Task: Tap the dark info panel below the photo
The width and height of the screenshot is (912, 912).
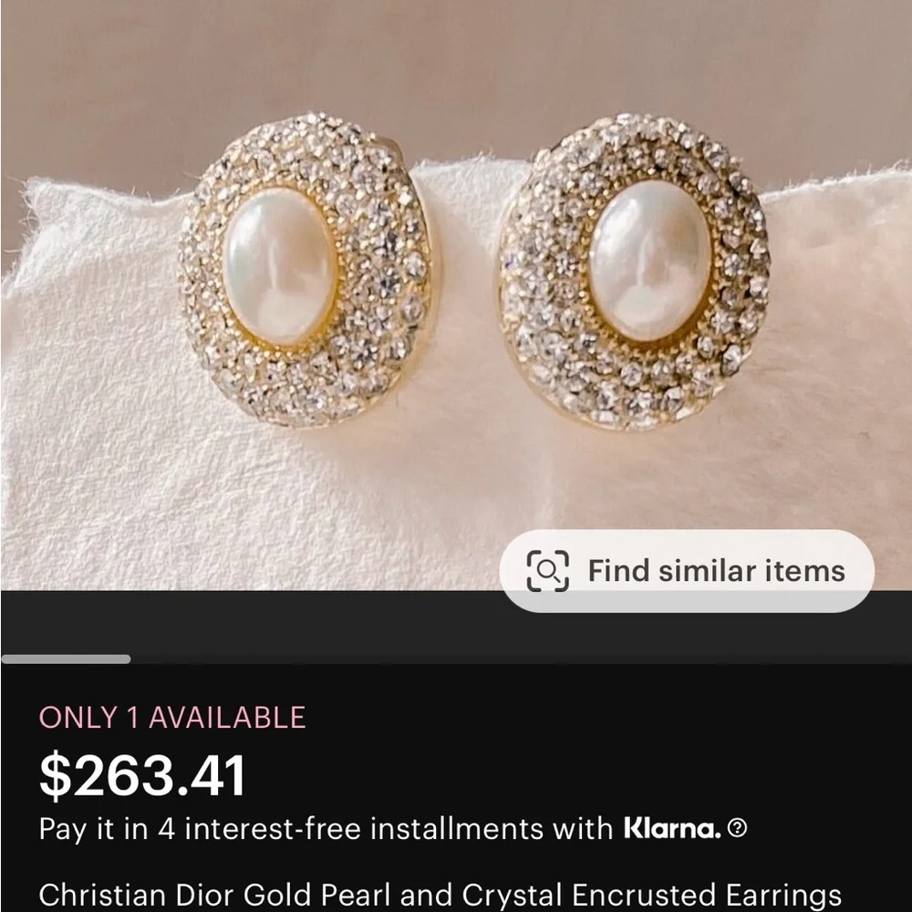Action: click(x=456, y=784)
